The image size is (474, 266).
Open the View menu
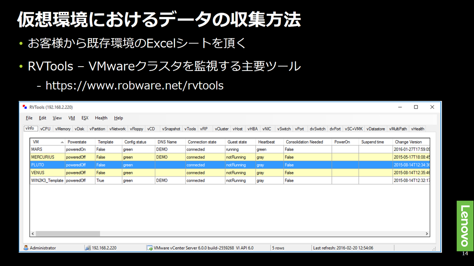[x=57, y=118]
